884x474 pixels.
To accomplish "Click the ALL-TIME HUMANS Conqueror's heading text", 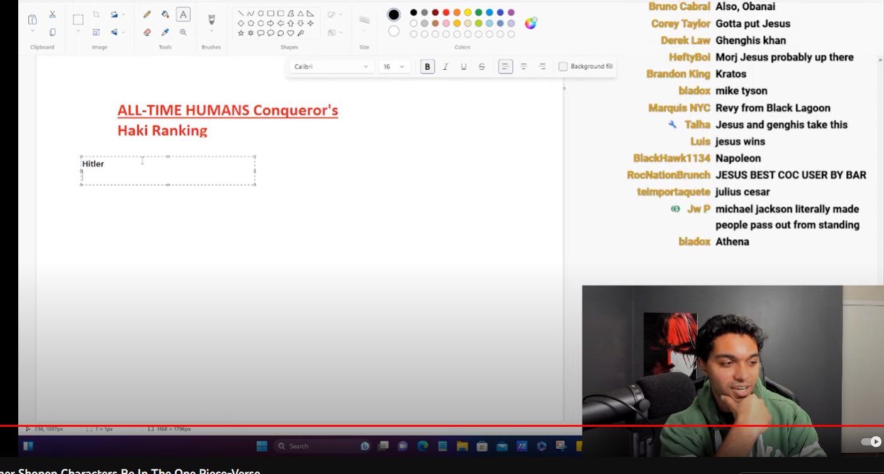I will (228, 111).
